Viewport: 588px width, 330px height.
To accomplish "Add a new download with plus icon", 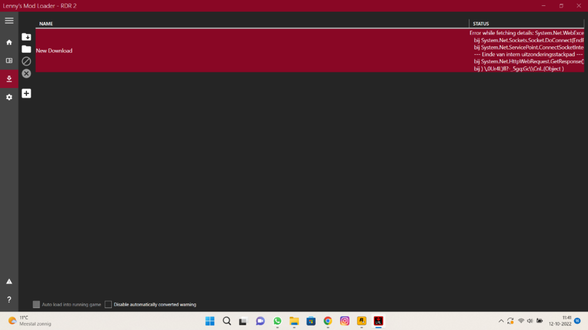I will point(26,93).
